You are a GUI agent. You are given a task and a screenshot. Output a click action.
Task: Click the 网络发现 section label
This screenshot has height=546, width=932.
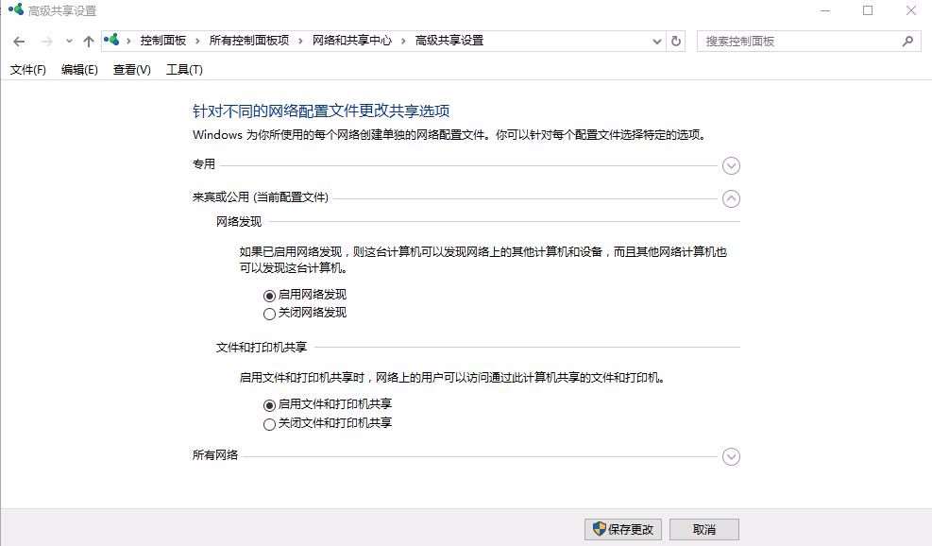(239, 222)
